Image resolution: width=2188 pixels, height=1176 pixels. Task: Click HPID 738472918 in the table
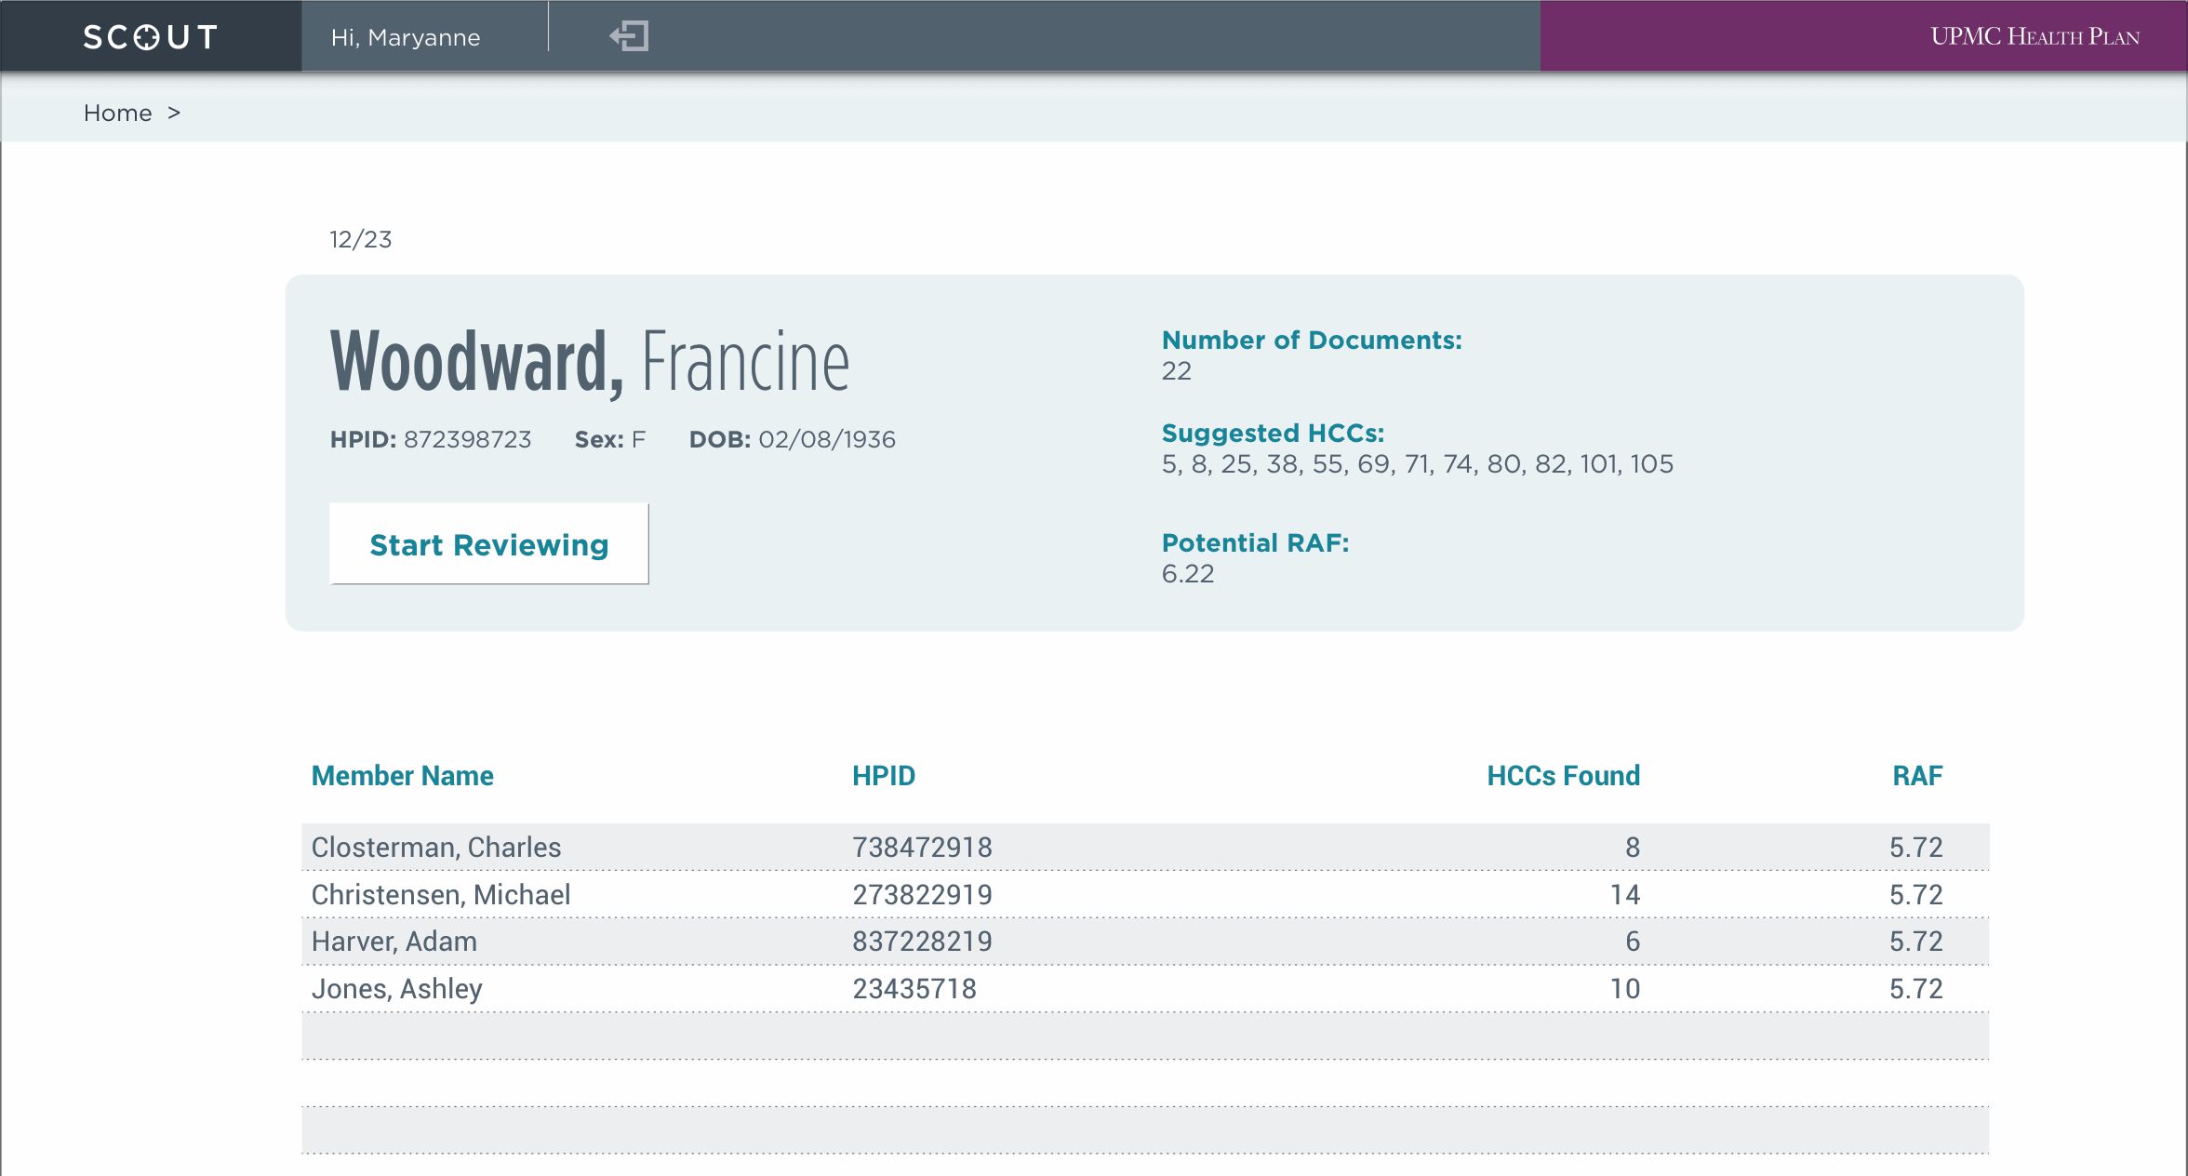point(922,847)
